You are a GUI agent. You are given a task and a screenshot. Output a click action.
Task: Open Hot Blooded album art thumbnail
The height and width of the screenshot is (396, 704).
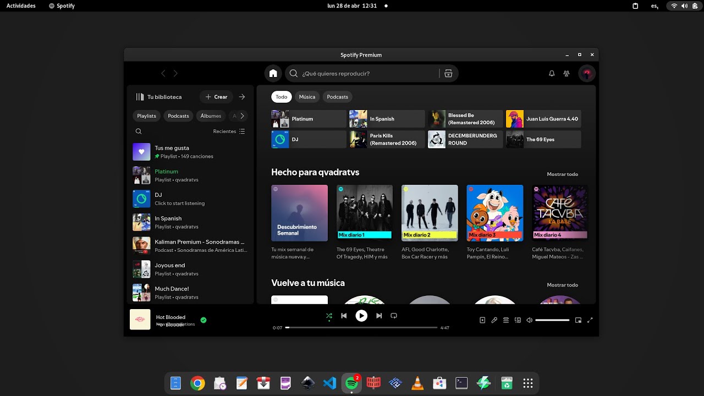[x=140, y=320]
